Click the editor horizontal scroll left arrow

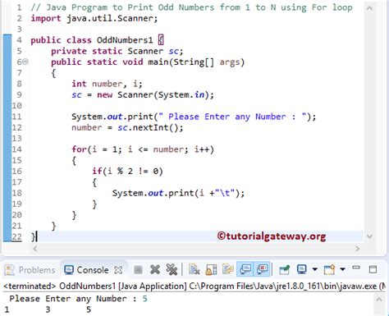(x=35, y=249)
